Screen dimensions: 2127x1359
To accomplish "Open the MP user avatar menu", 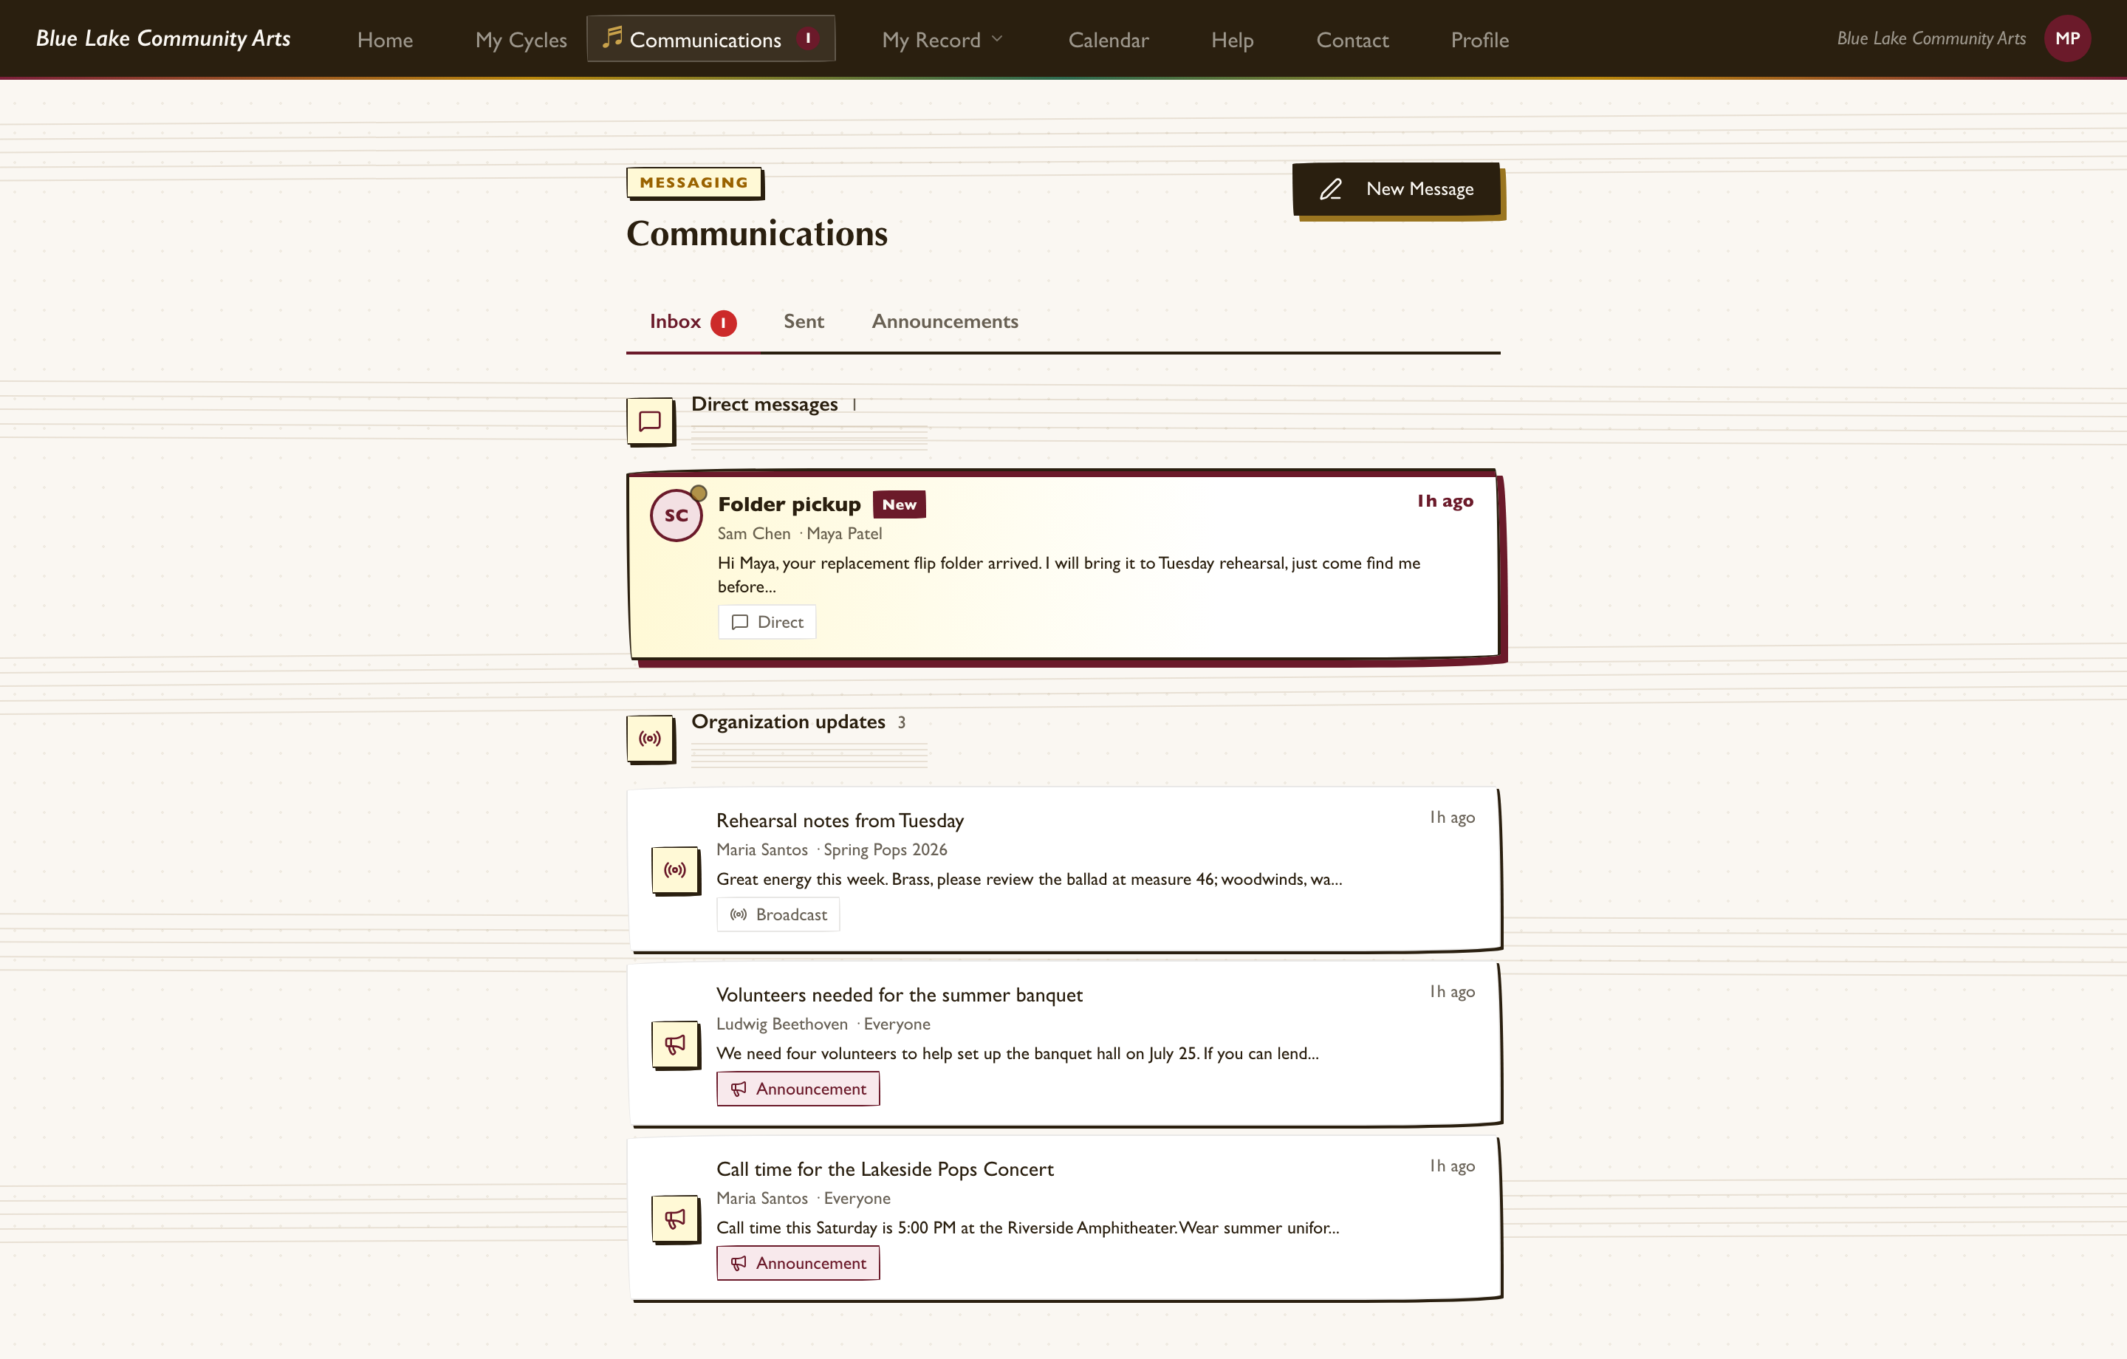I will tap(2067, 38).
